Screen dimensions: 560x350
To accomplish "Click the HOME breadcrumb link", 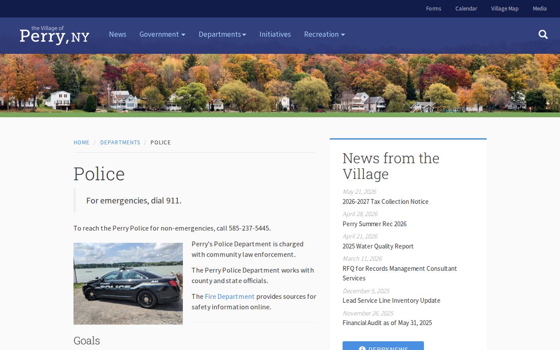I will click(x=81, y=143).
